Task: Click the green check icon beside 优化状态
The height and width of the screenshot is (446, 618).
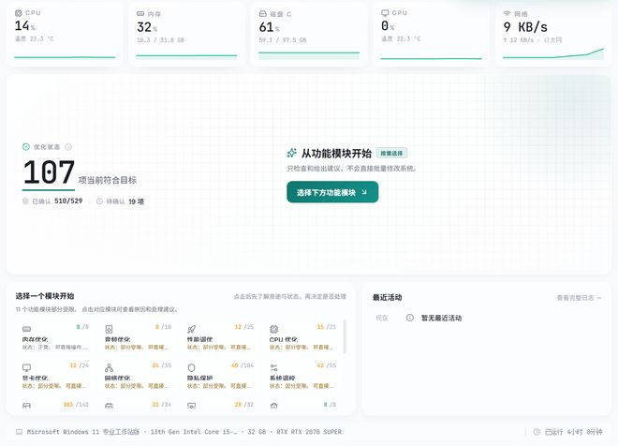Action: 26,147
